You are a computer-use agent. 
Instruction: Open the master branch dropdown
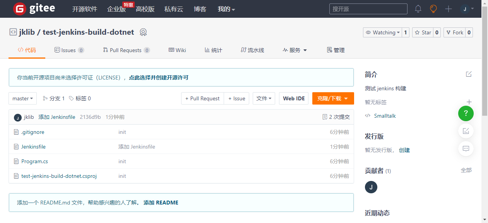pyautogui.click(x=22, y=98)
